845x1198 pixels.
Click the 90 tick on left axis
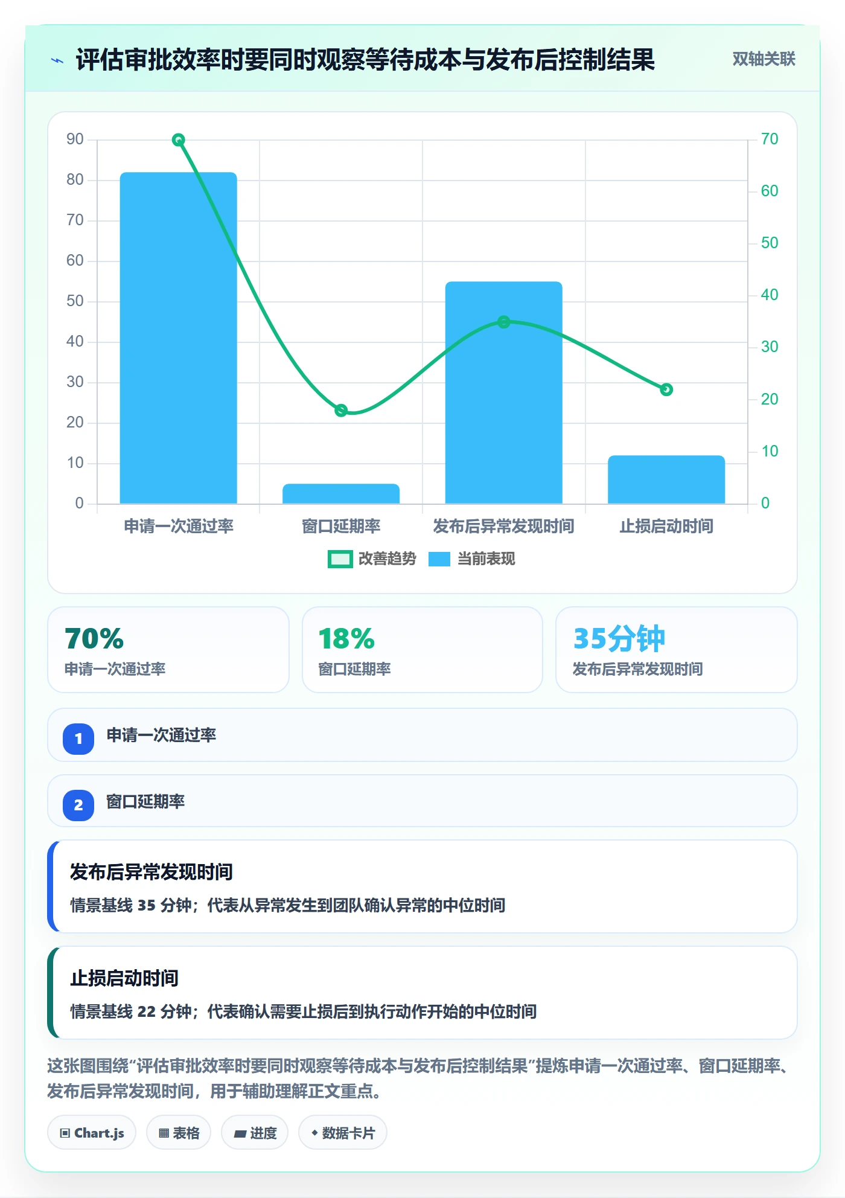tap(75, 139)
